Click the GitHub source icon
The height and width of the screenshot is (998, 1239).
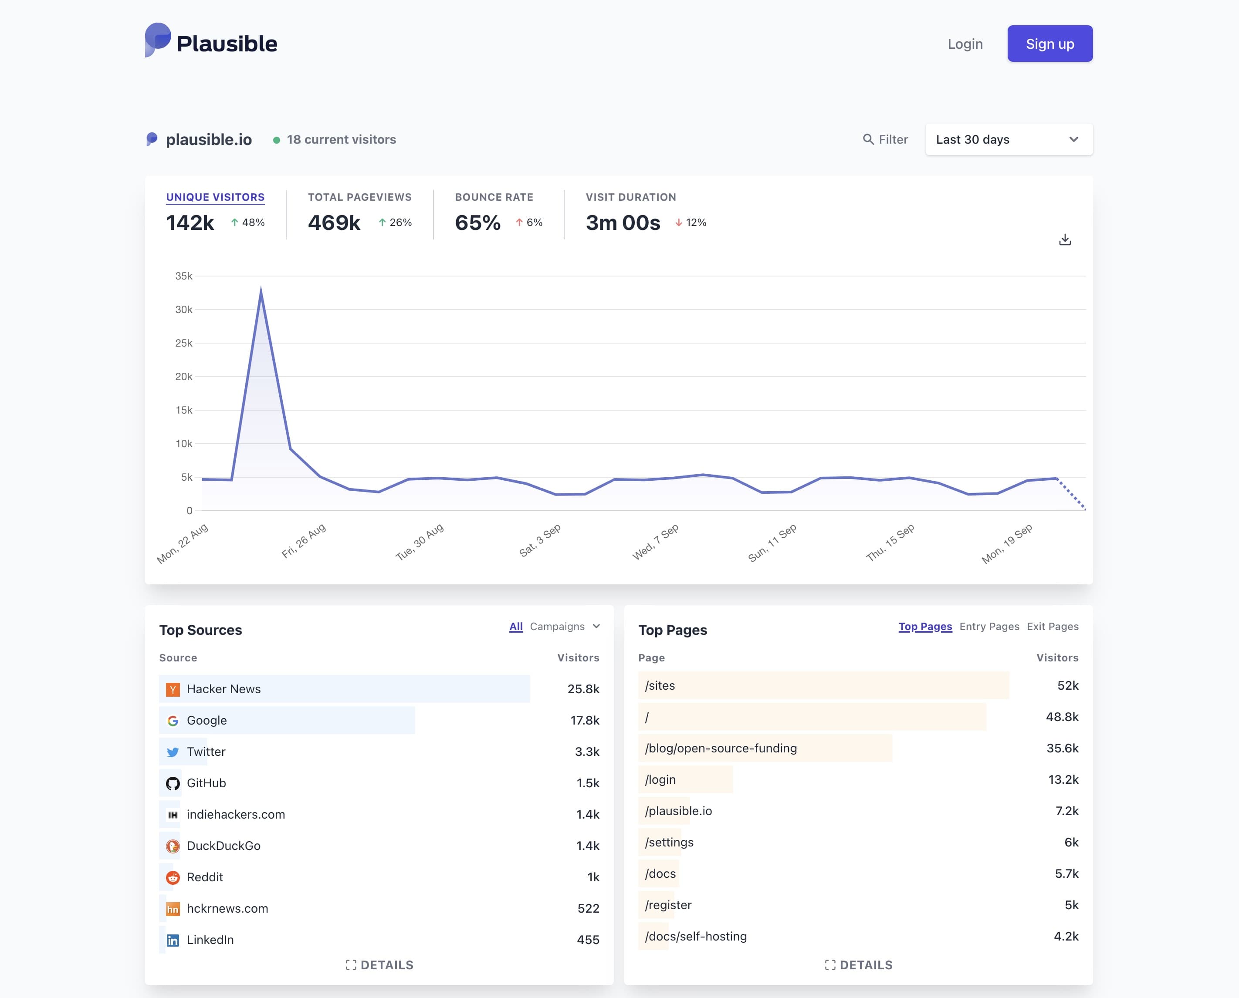173,783
